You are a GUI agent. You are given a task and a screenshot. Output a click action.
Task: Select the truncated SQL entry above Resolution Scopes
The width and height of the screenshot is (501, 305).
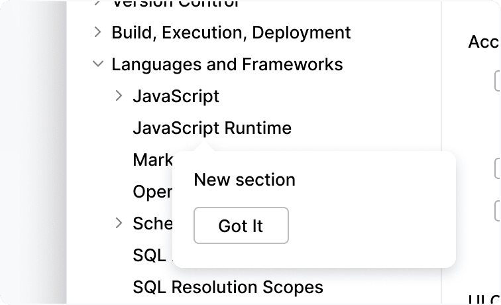pyautogui.click(x=149, y=255)
